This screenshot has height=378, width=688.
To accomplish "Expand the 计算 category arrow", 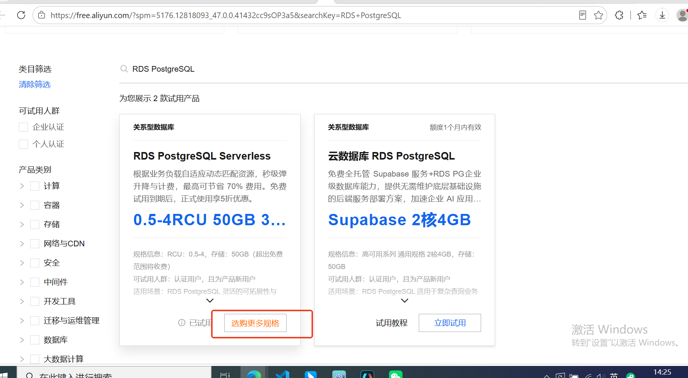I will pyautogui.click(x=22, y=186).
